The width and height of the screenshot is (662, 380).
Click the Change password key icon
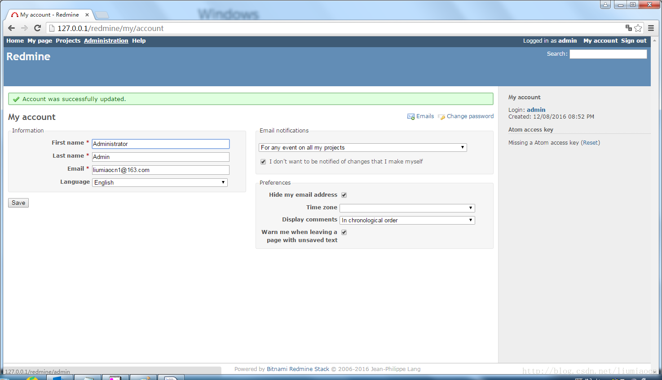point(441,117)
